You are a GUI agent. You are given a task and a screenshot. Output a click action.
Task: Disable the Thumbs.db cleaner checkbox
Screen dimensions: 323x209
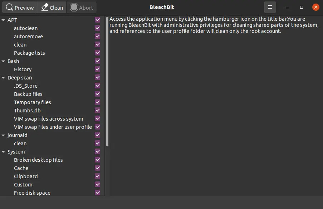[x=97, y=110]
